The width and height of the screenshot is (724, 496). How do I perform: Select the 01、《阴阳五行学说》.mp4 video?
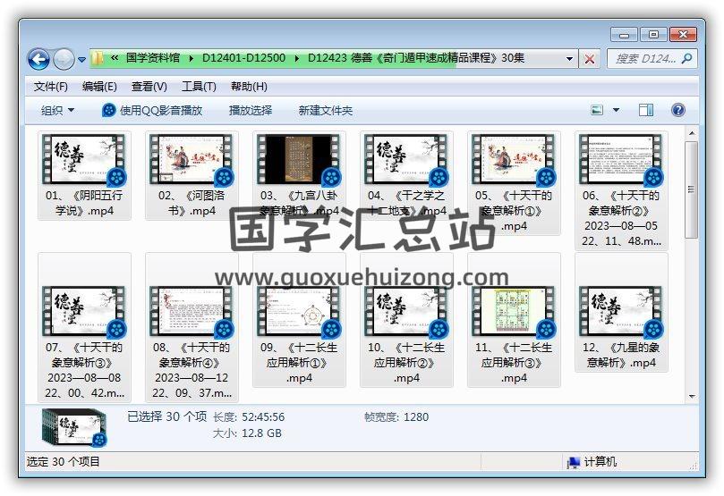click(x=84, y=175)
